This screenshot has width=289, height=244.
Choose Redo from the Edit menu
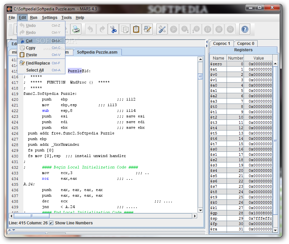(x=41, y=33)
